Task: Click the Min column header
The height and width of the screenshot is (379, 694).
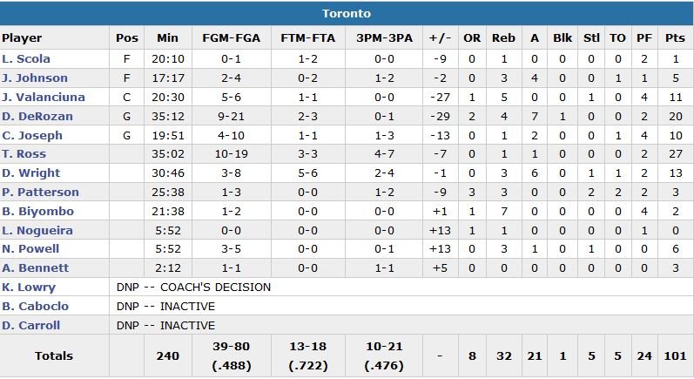Action: pyautogui.click(x=167, y=38)
